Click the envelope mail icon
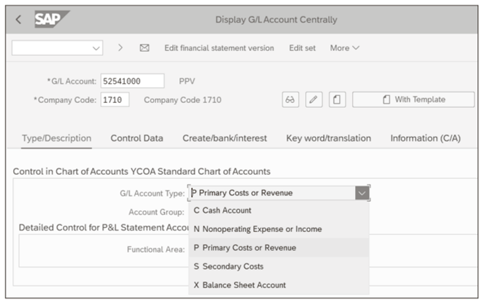 point(145,48)
